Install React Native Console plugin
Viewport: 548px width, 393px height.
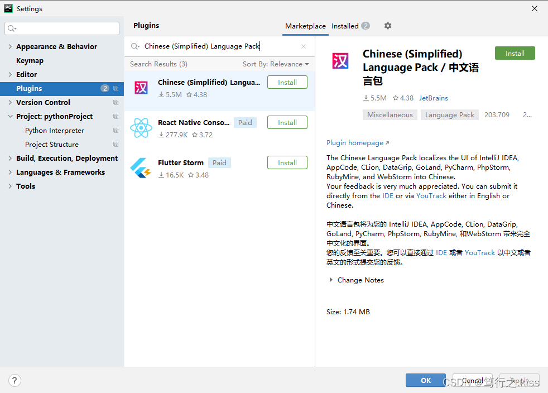pos(287,122)
